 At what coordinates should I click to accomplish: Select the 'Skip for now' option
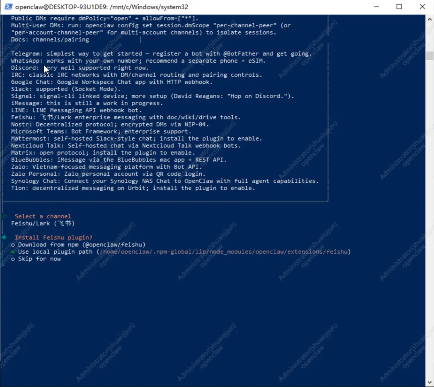pos(36,259)
